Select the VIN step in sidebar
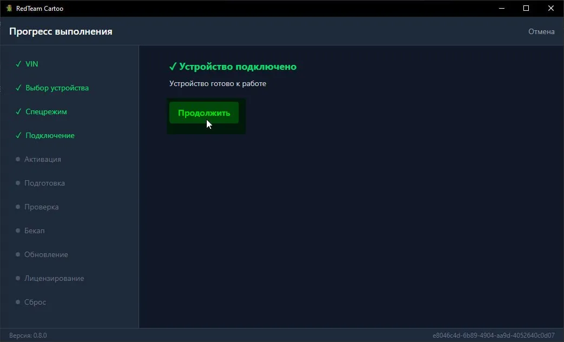The image size is (564, 342). (31, 64)
